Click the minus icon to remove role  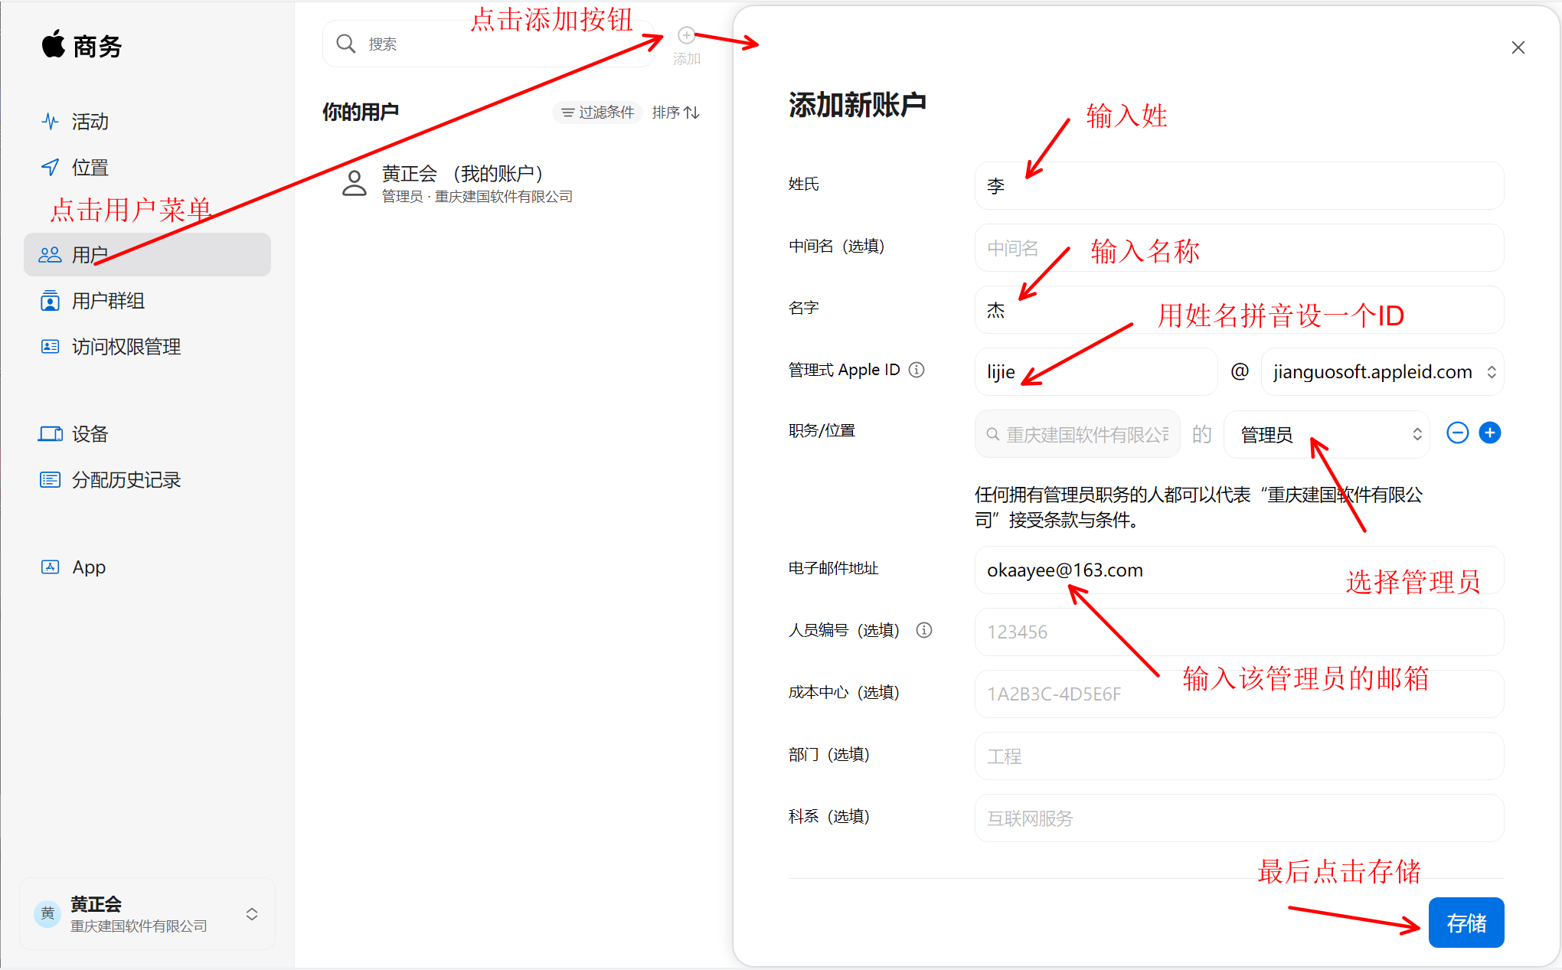pyautogui.click(x=1458, y=433)
